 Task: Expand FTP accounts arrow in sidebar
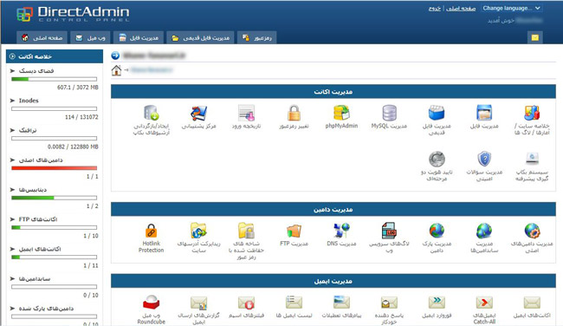tap(13, 219)
